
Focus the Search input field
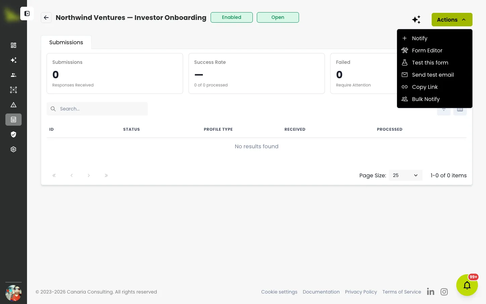[x=97, y=109]
